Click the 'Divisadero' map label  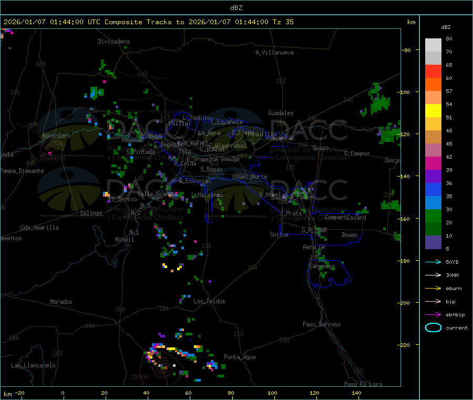pos(114,42)
